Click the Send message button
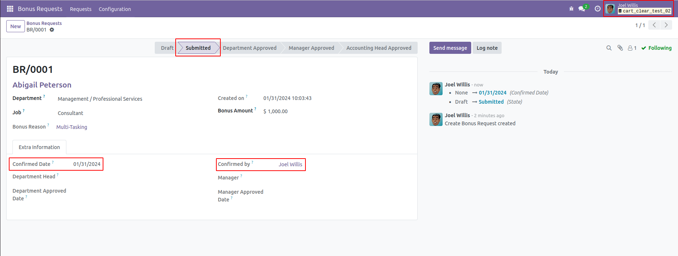Image resolution: width=678 pixels, height=256 pixels. tap(450, 48)
